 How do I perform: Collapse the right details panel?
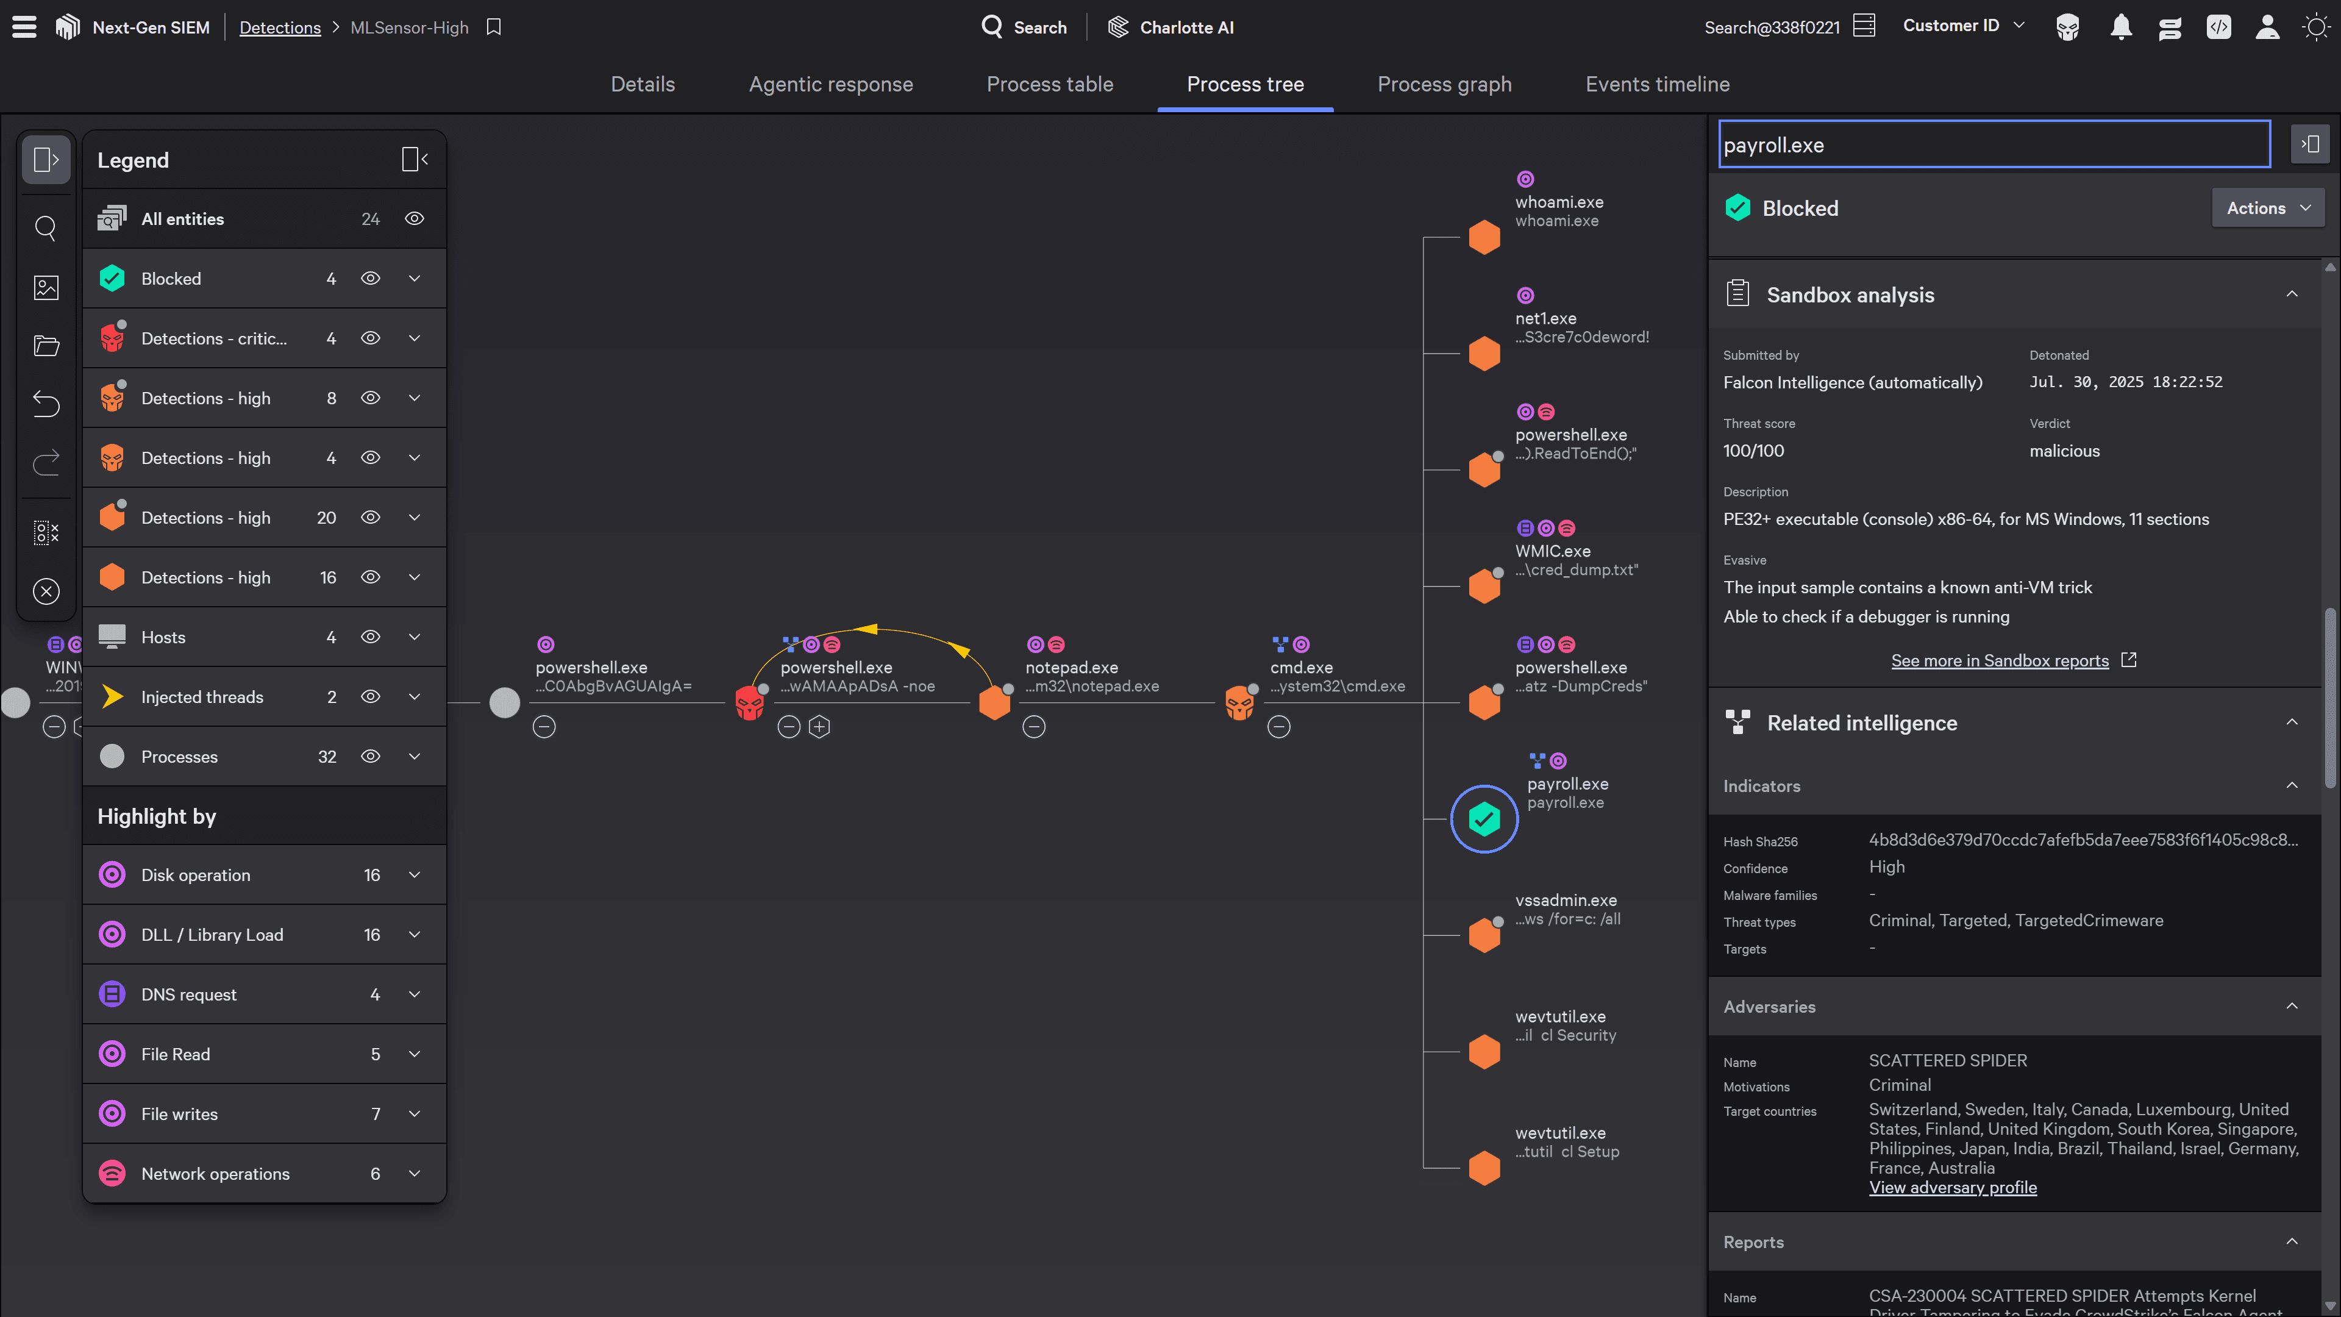2309,145
